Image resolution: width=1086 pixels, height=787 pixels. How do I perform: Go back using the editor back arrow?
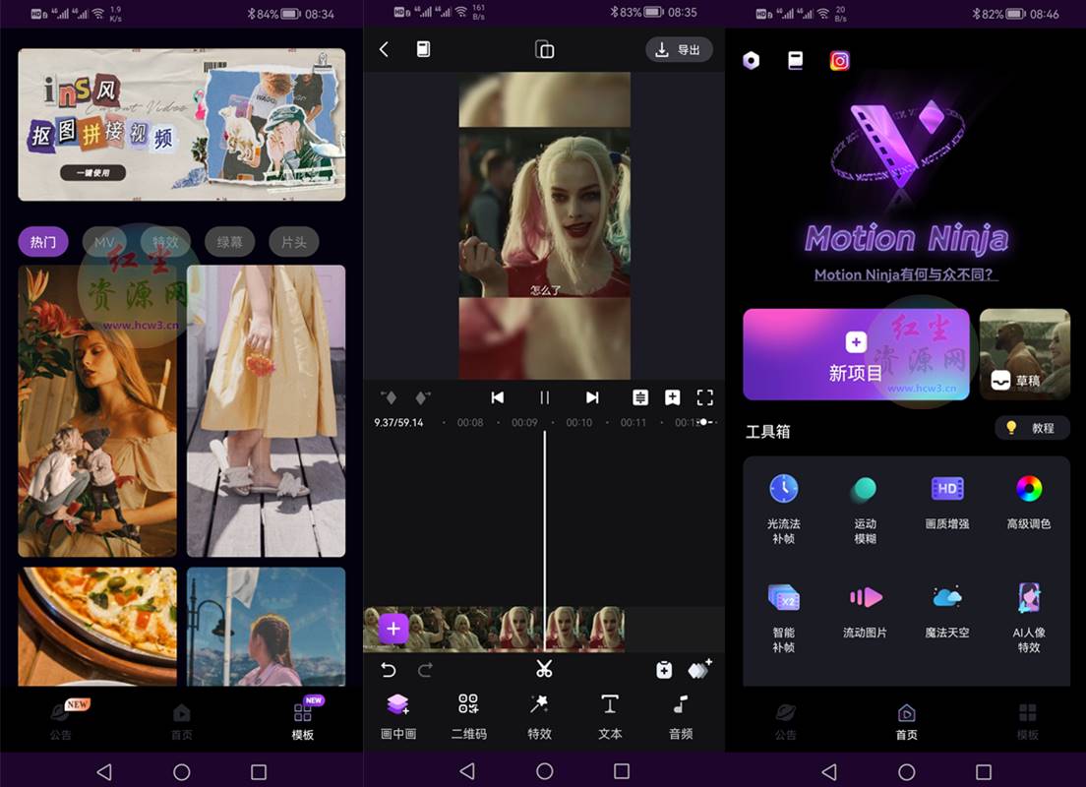385,49
